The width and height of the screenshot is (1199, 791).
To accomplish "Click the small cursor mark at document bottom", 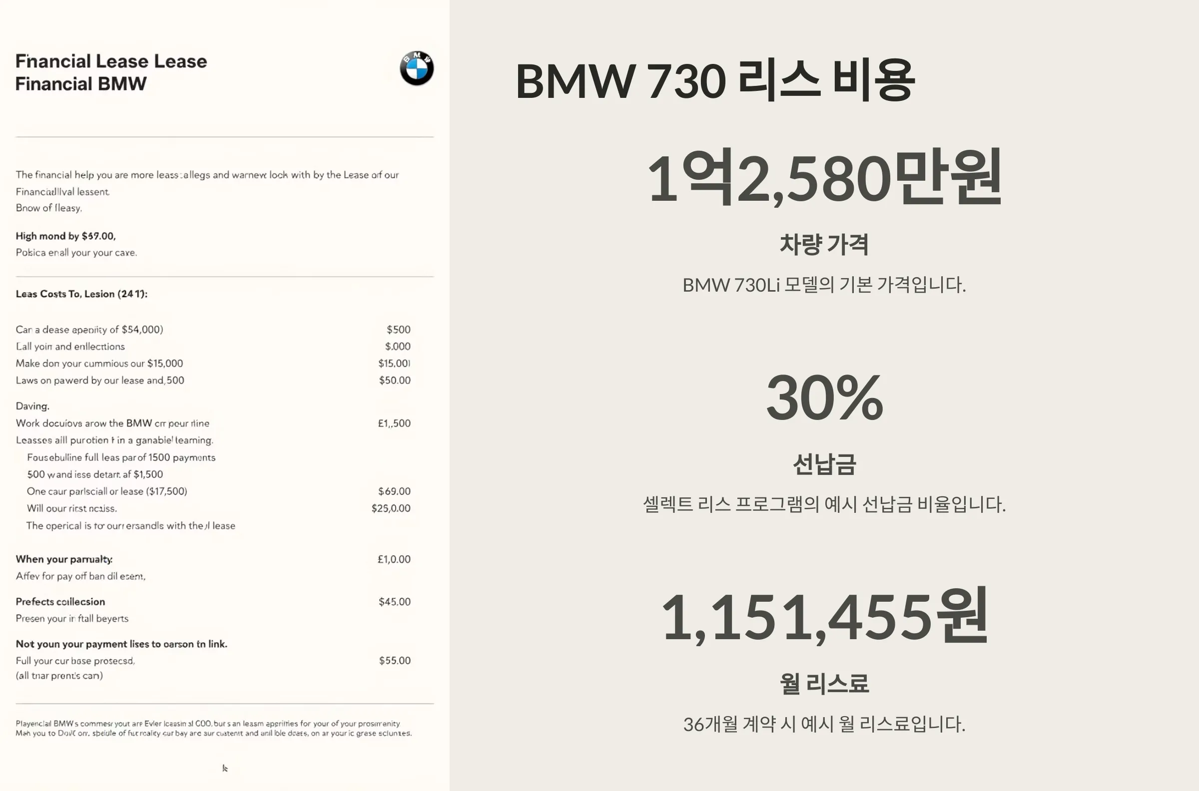I will [225, 768].
